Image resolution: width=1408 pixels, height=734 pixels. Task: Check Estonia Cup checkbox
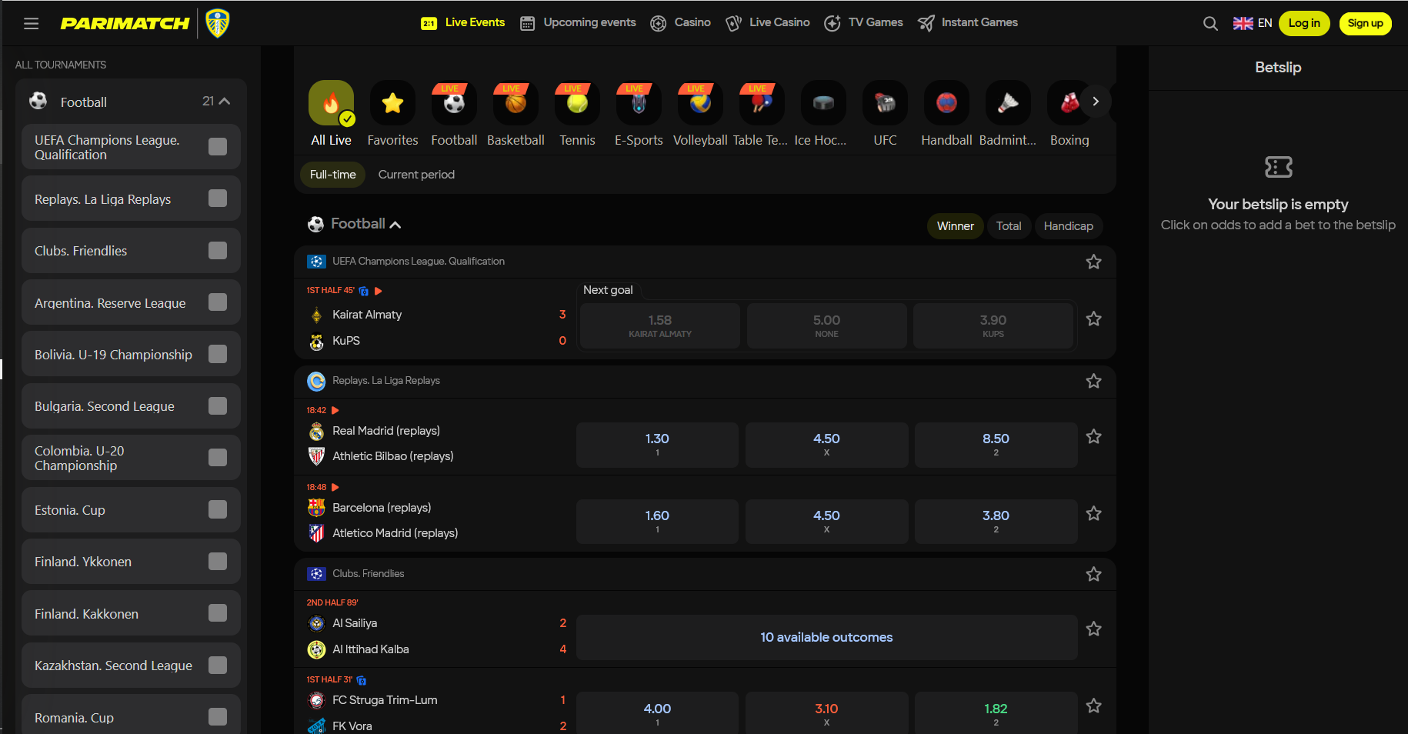(218, 509)
